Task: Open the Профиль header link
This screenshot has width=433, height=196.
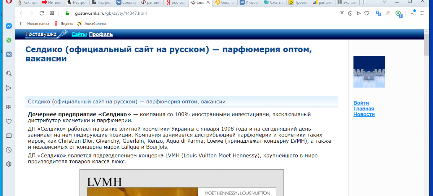Action: 101,34
